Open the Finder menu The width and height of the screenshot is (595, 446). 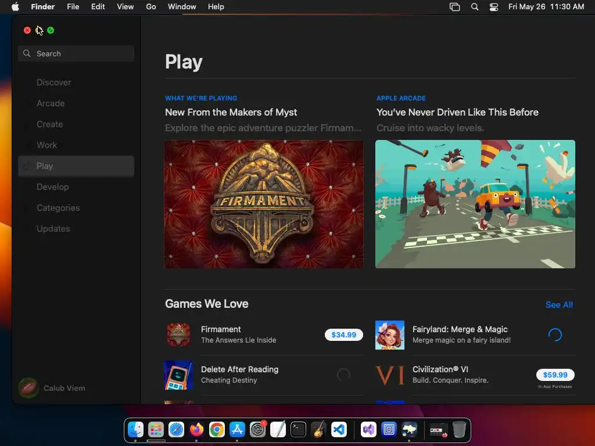pyautogui.click(x=43, y=7)
